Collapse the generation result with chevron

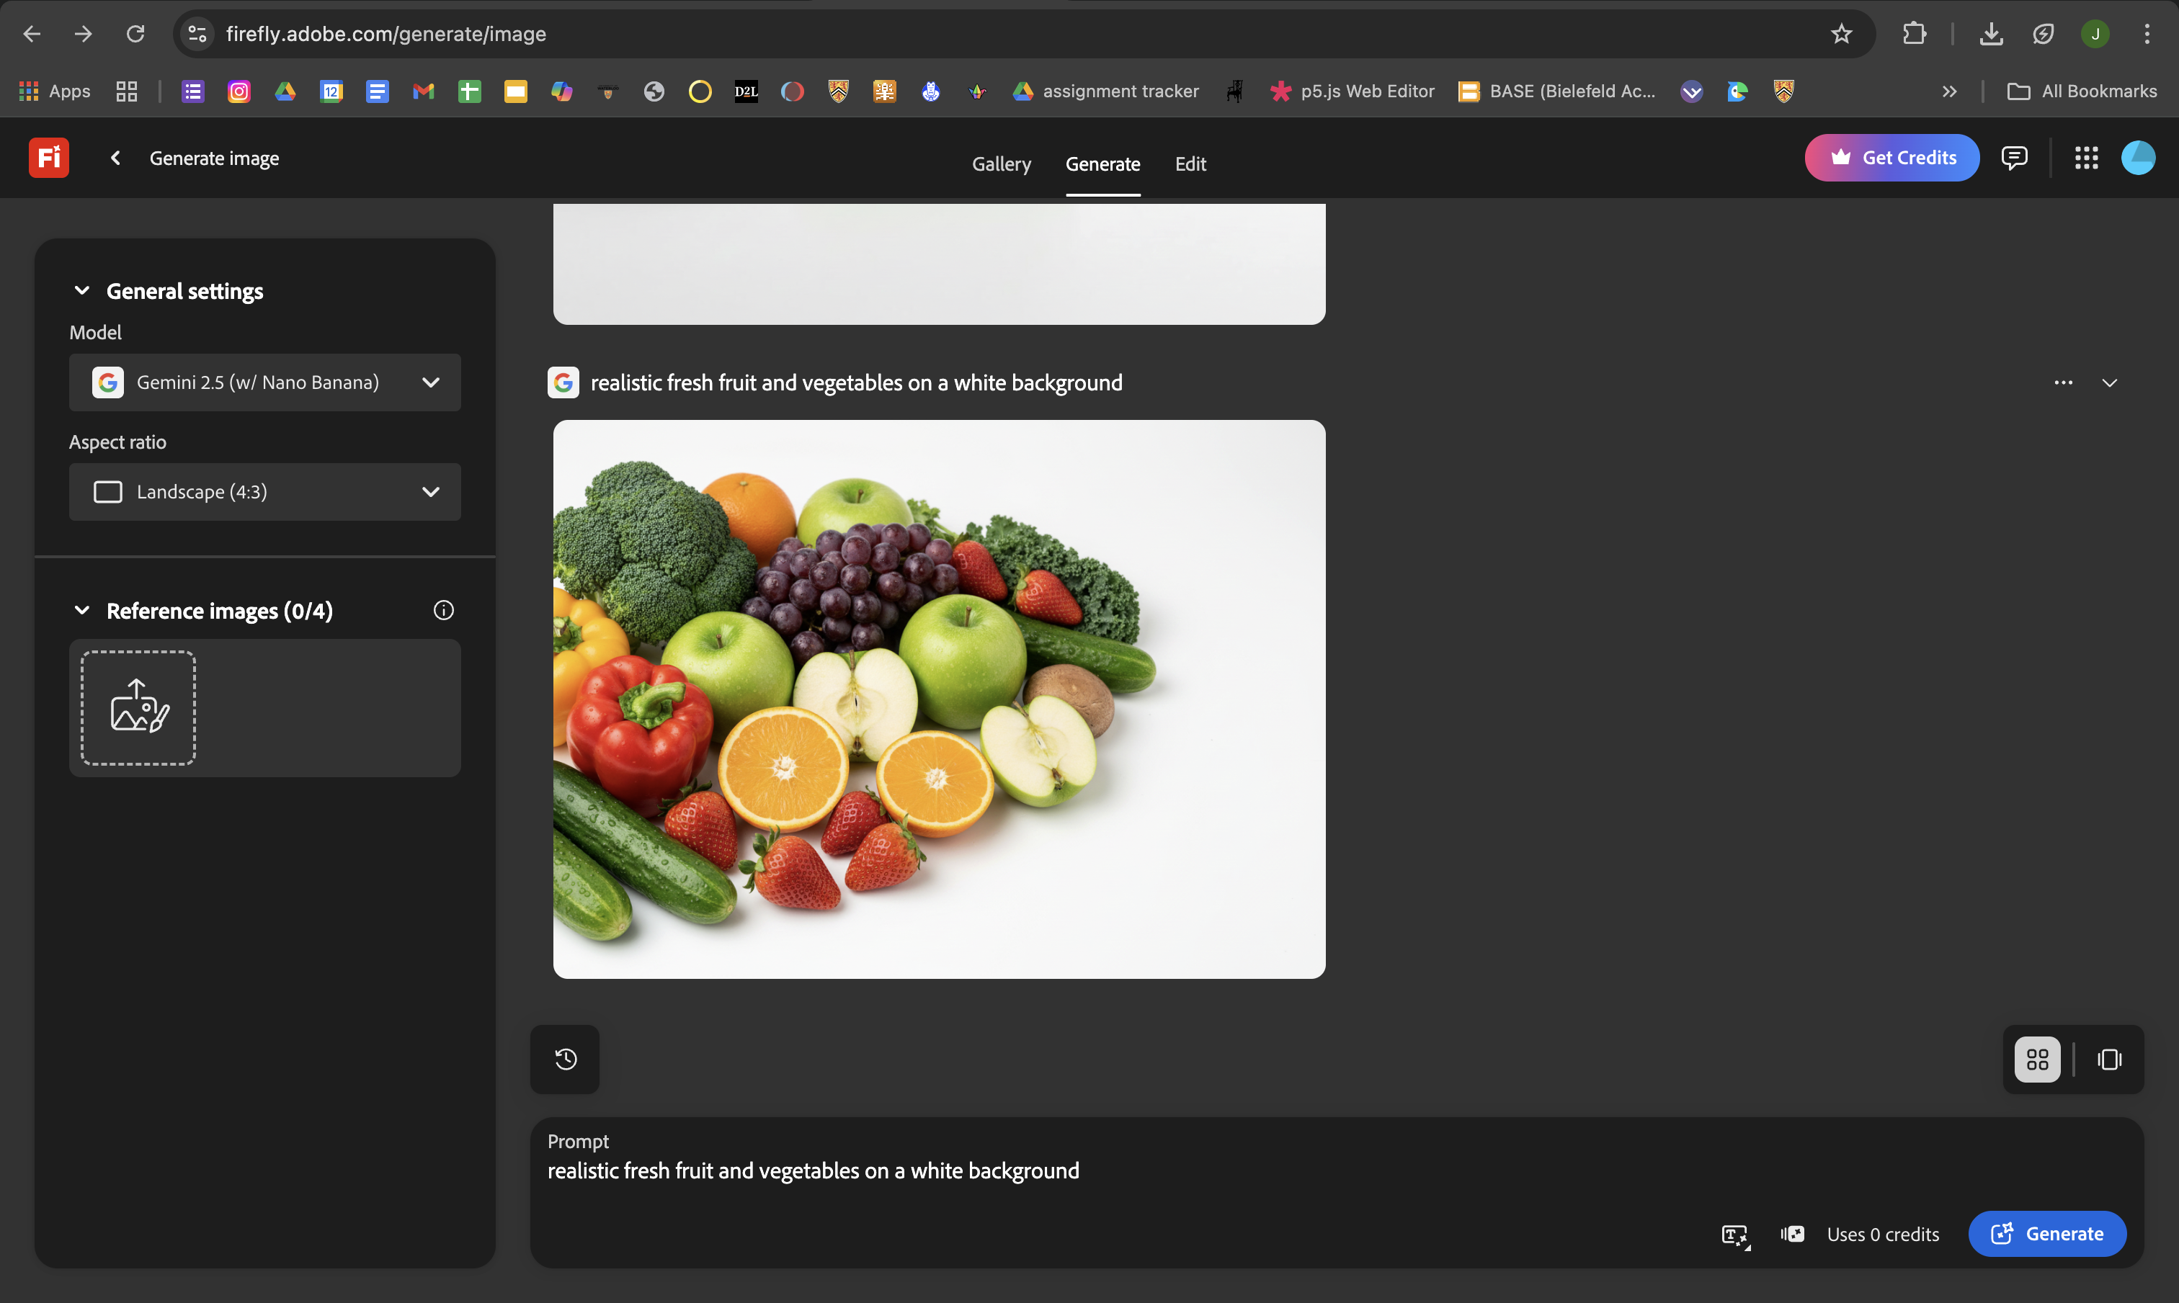pyautogui.click(x=2110, y=382)
